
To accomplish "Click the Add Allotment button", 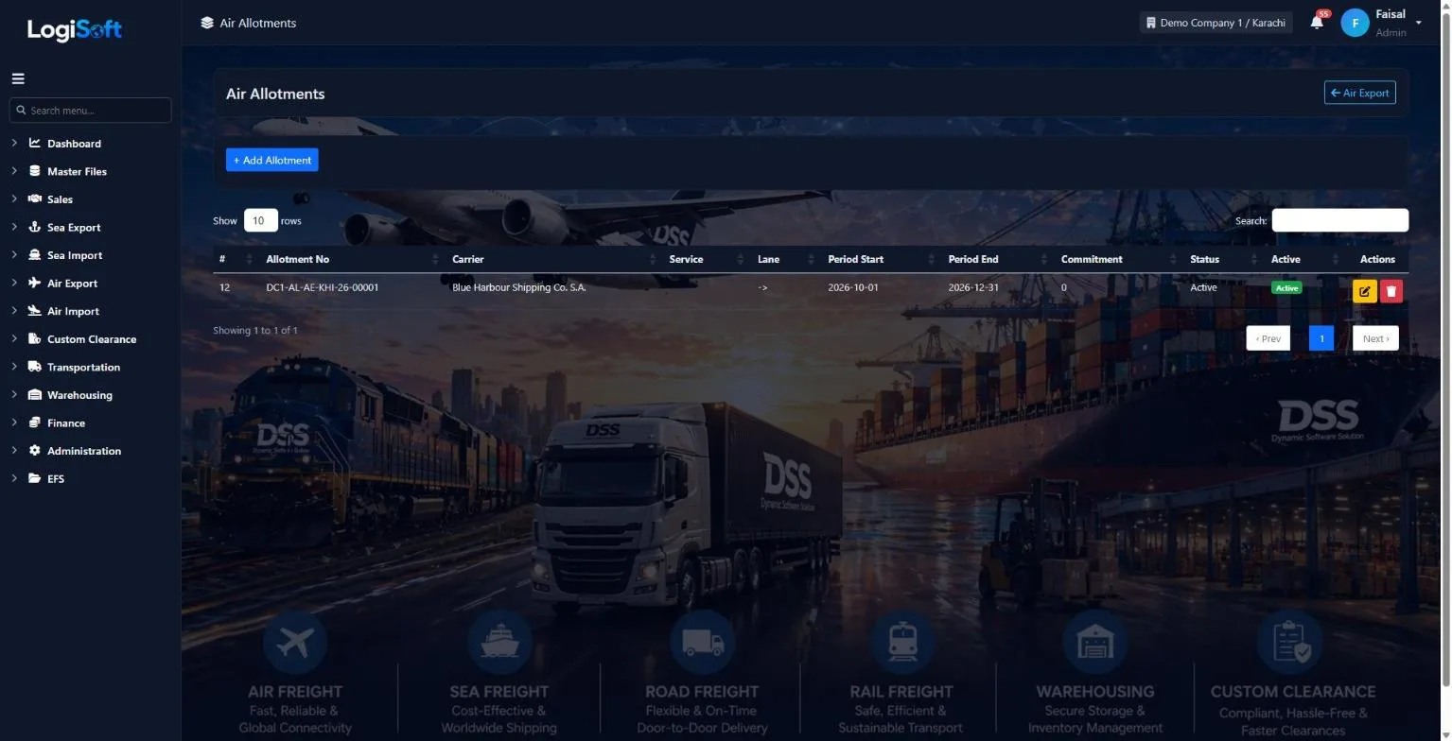I will [x=272, y=161].
